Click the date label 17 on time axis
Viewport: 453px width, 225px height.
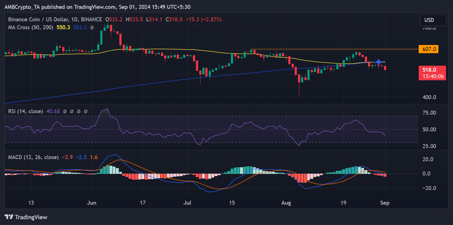click(143, 203)
